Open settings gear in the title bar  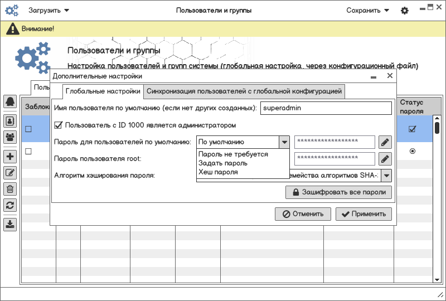(x=405, y=11)
